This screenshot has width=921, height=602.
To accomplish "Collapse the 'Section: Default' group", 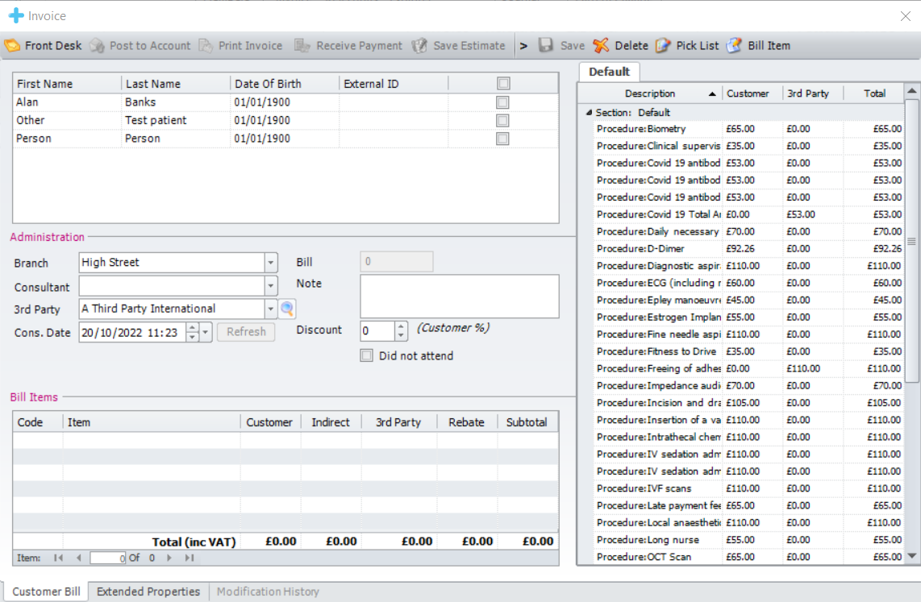I will click(588, 113).
